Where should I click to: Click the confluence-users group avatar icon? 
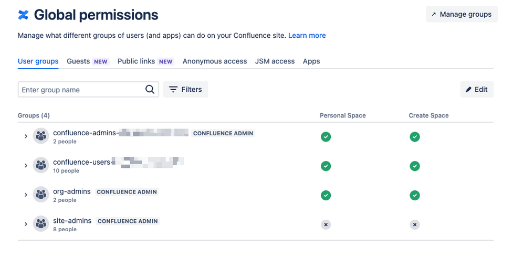pos(41,166)
